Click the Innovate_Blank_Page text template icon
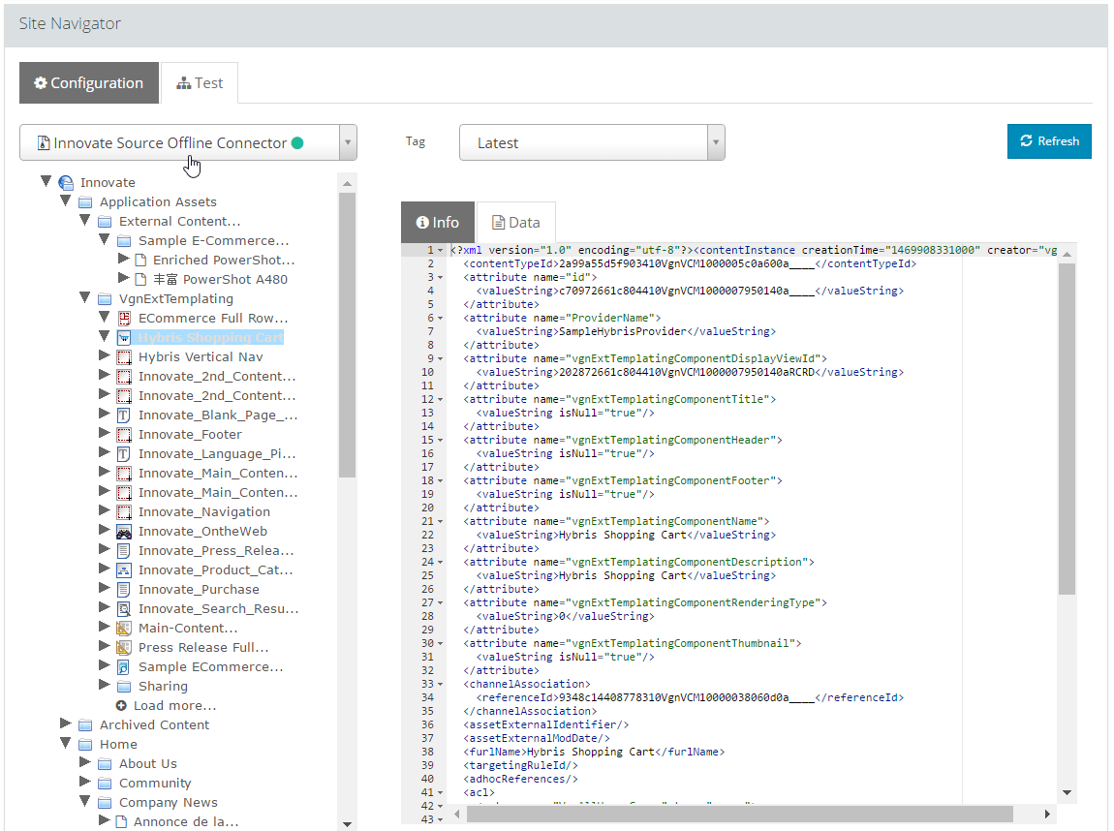 click(x=124, y=415)
